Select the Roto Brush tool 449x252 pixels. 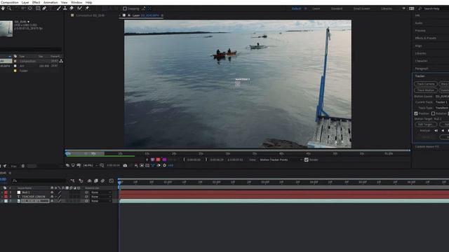tap(80, 8)
